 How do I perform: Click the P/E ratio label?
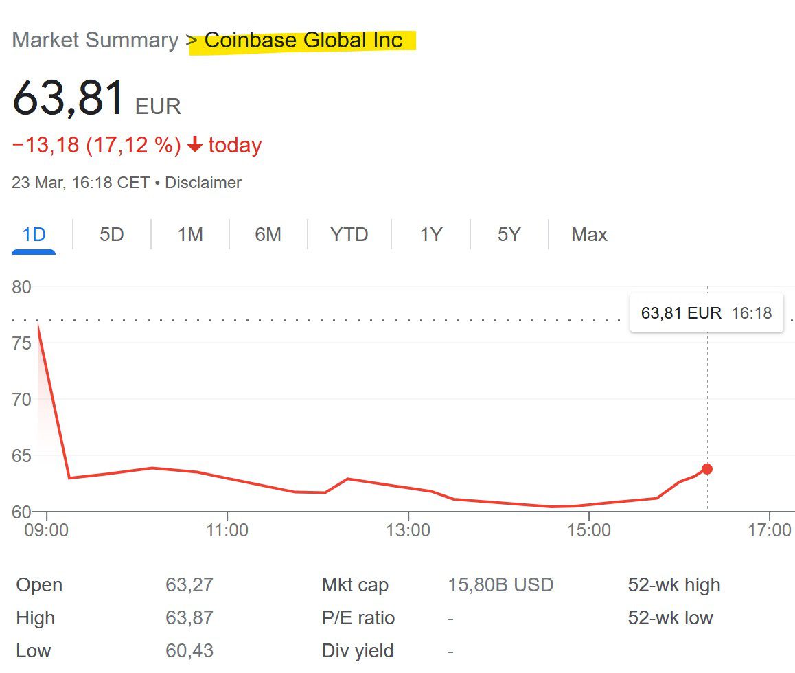358,618
